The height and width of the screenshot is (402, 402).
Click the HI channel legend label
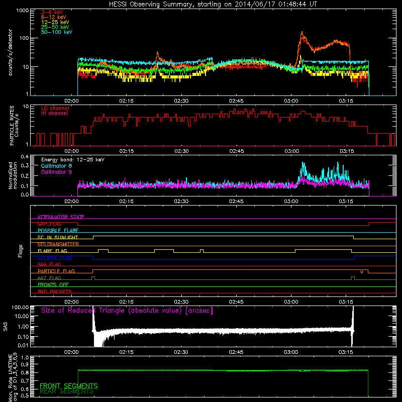(54, 114)
